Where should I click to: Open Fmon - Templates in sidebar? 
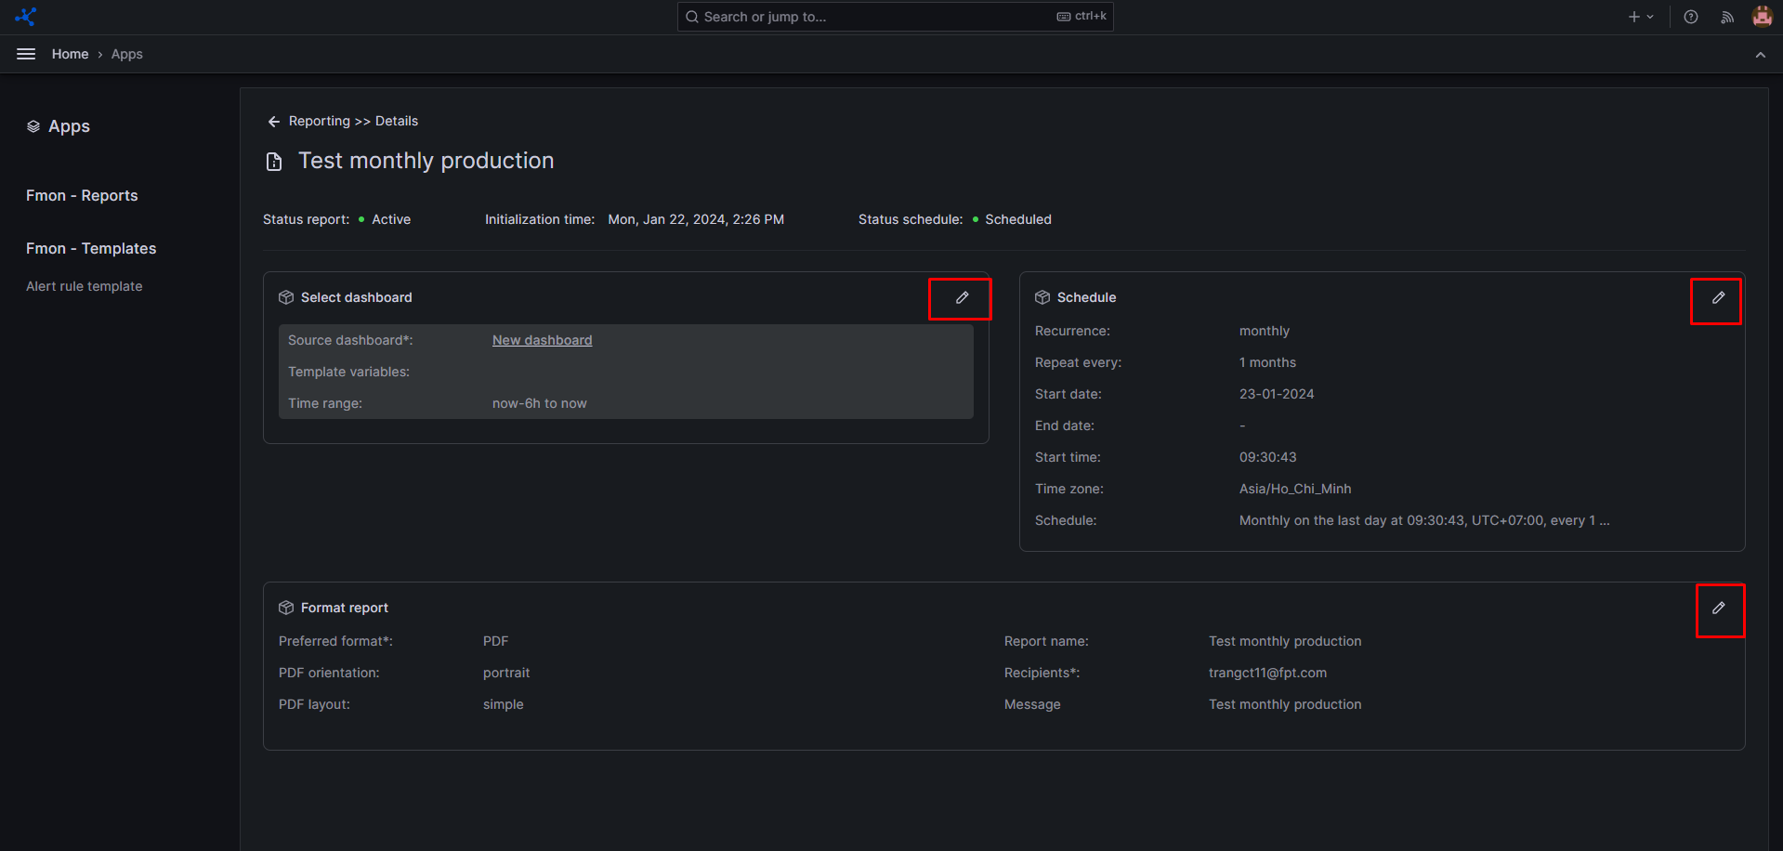91,248
